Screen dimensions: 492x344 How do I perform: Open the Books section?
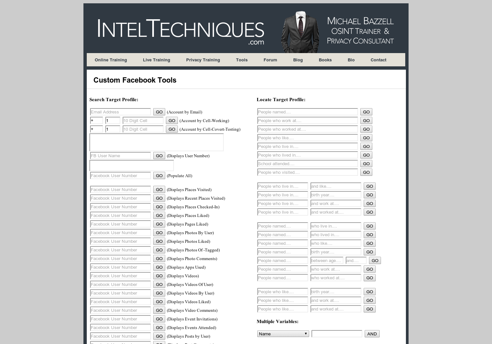click(325, 60)
